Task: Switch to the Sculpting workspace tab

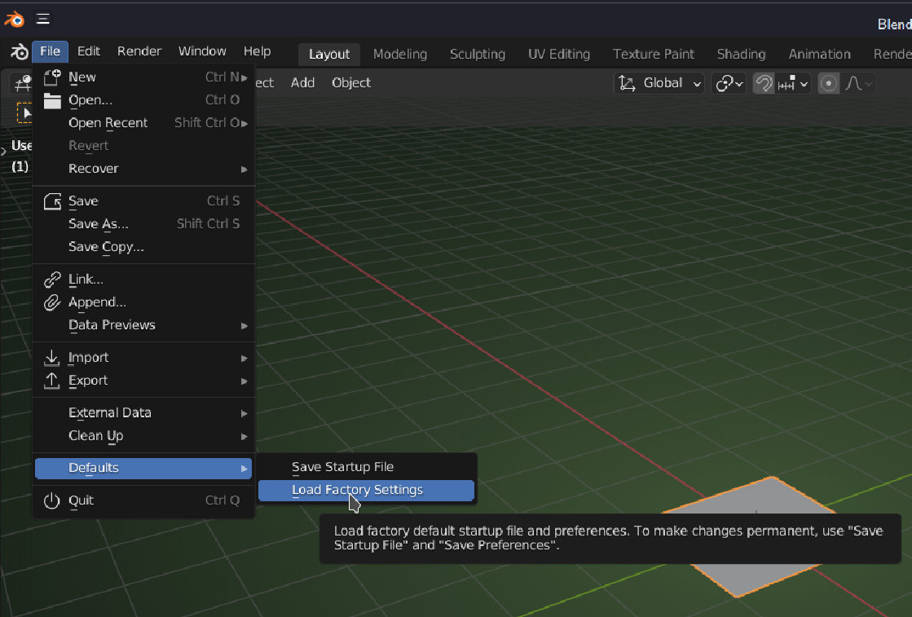Action: (x=477, y=55)
